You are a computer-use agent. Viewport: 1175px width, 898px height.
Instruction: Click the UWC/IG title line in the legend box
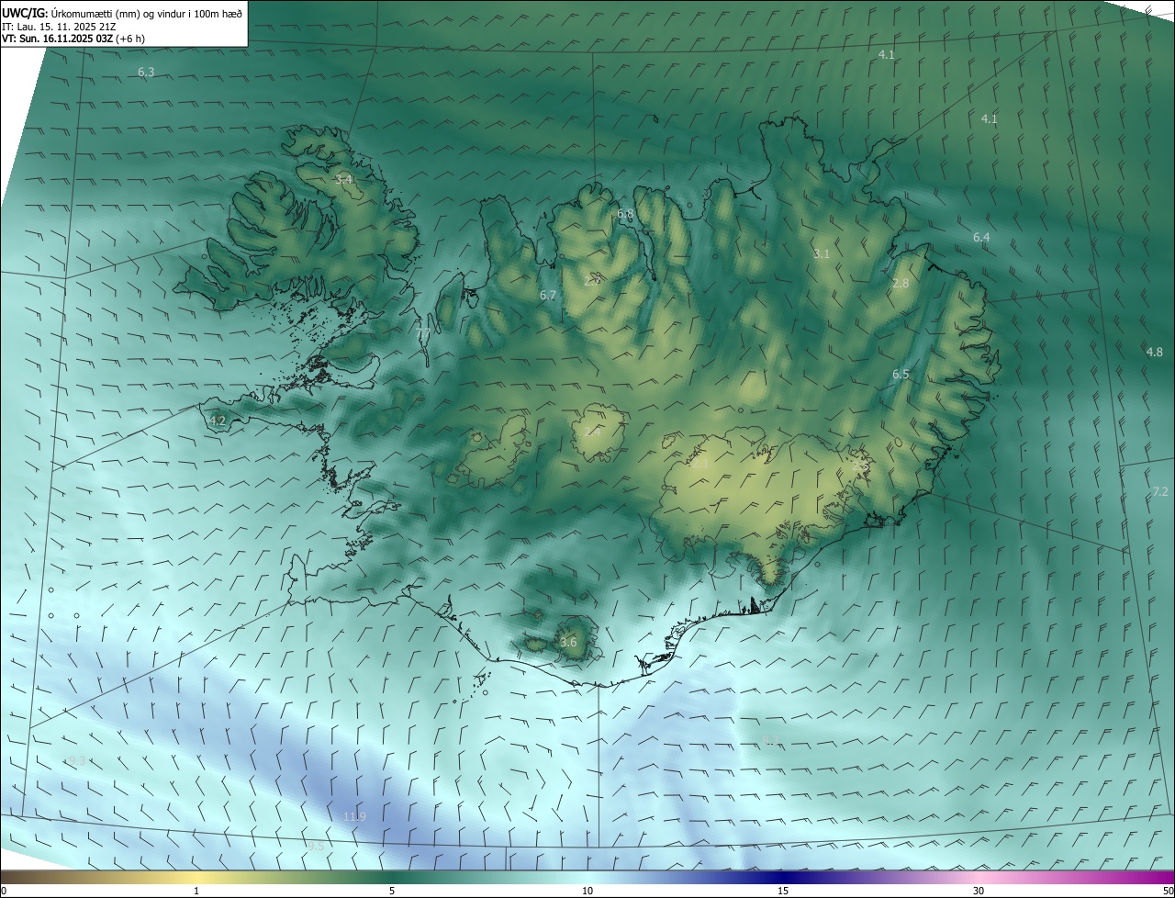[122, 13]
